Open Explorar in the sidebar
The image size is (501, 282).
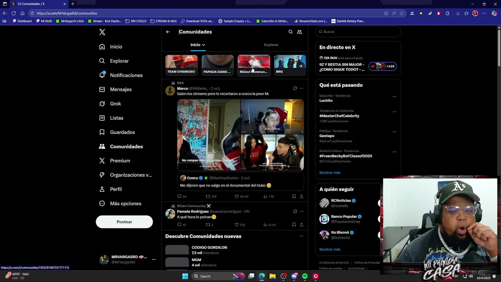119,61
